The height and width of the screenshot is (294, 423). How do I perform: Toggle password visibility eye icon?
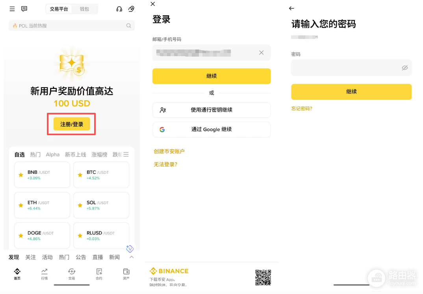point(404,68)
